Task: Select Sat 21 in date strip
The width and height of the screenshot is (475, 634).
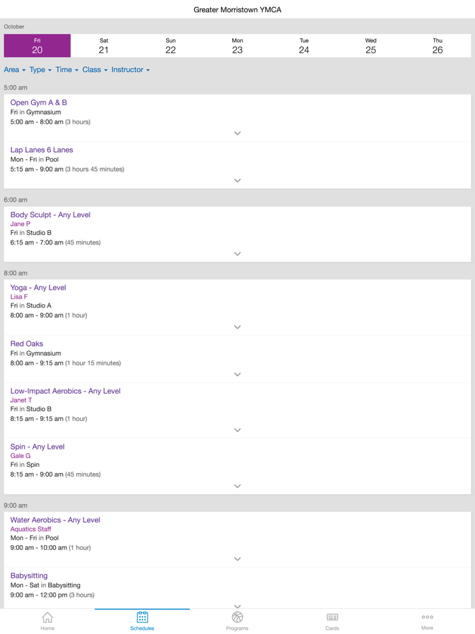Action: [104, 46]
